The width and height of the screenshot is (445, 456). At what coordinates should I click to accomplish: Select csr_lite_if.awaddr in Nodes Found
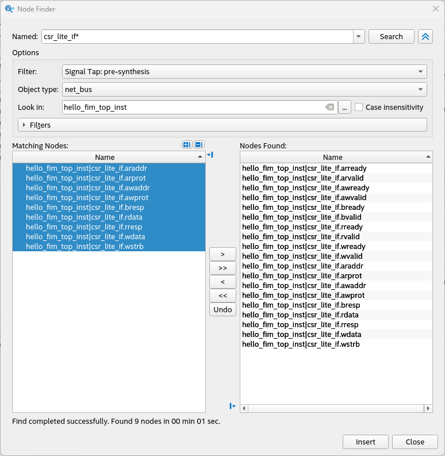[x=336, y=286]
